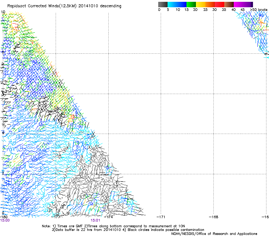Click the title text 'Rapidscat Corrected Winds(12.5KM)'
The width and height of the screenshot is (269, 236).
42,6
